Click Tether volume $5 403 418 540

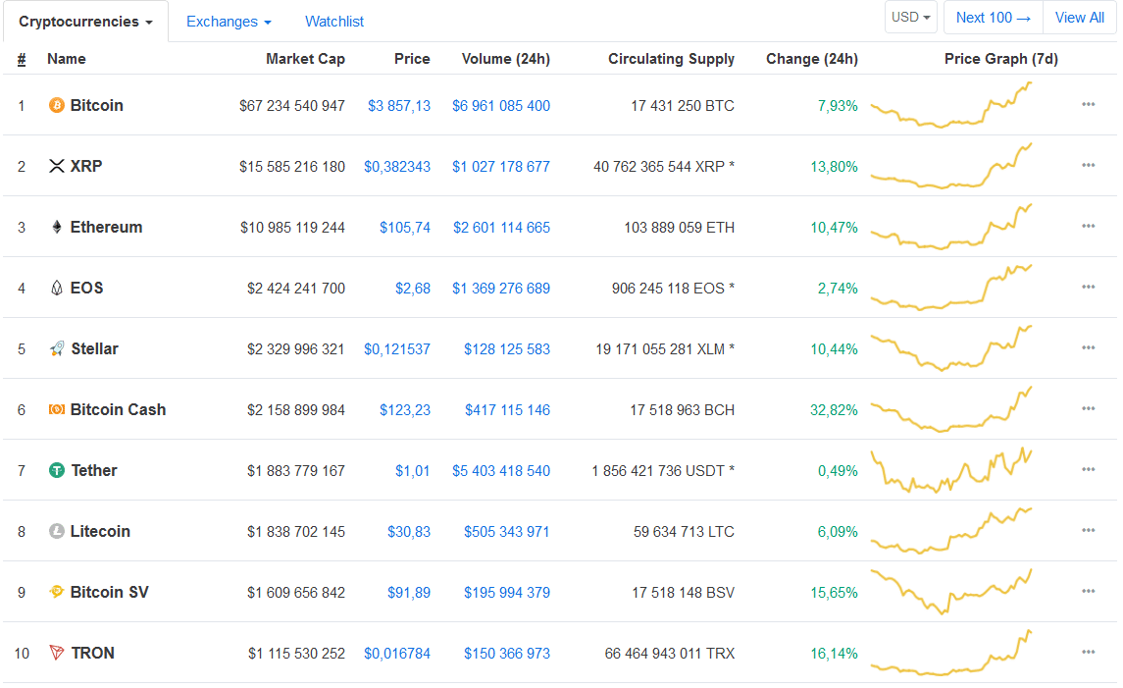(x=500, y=471)
